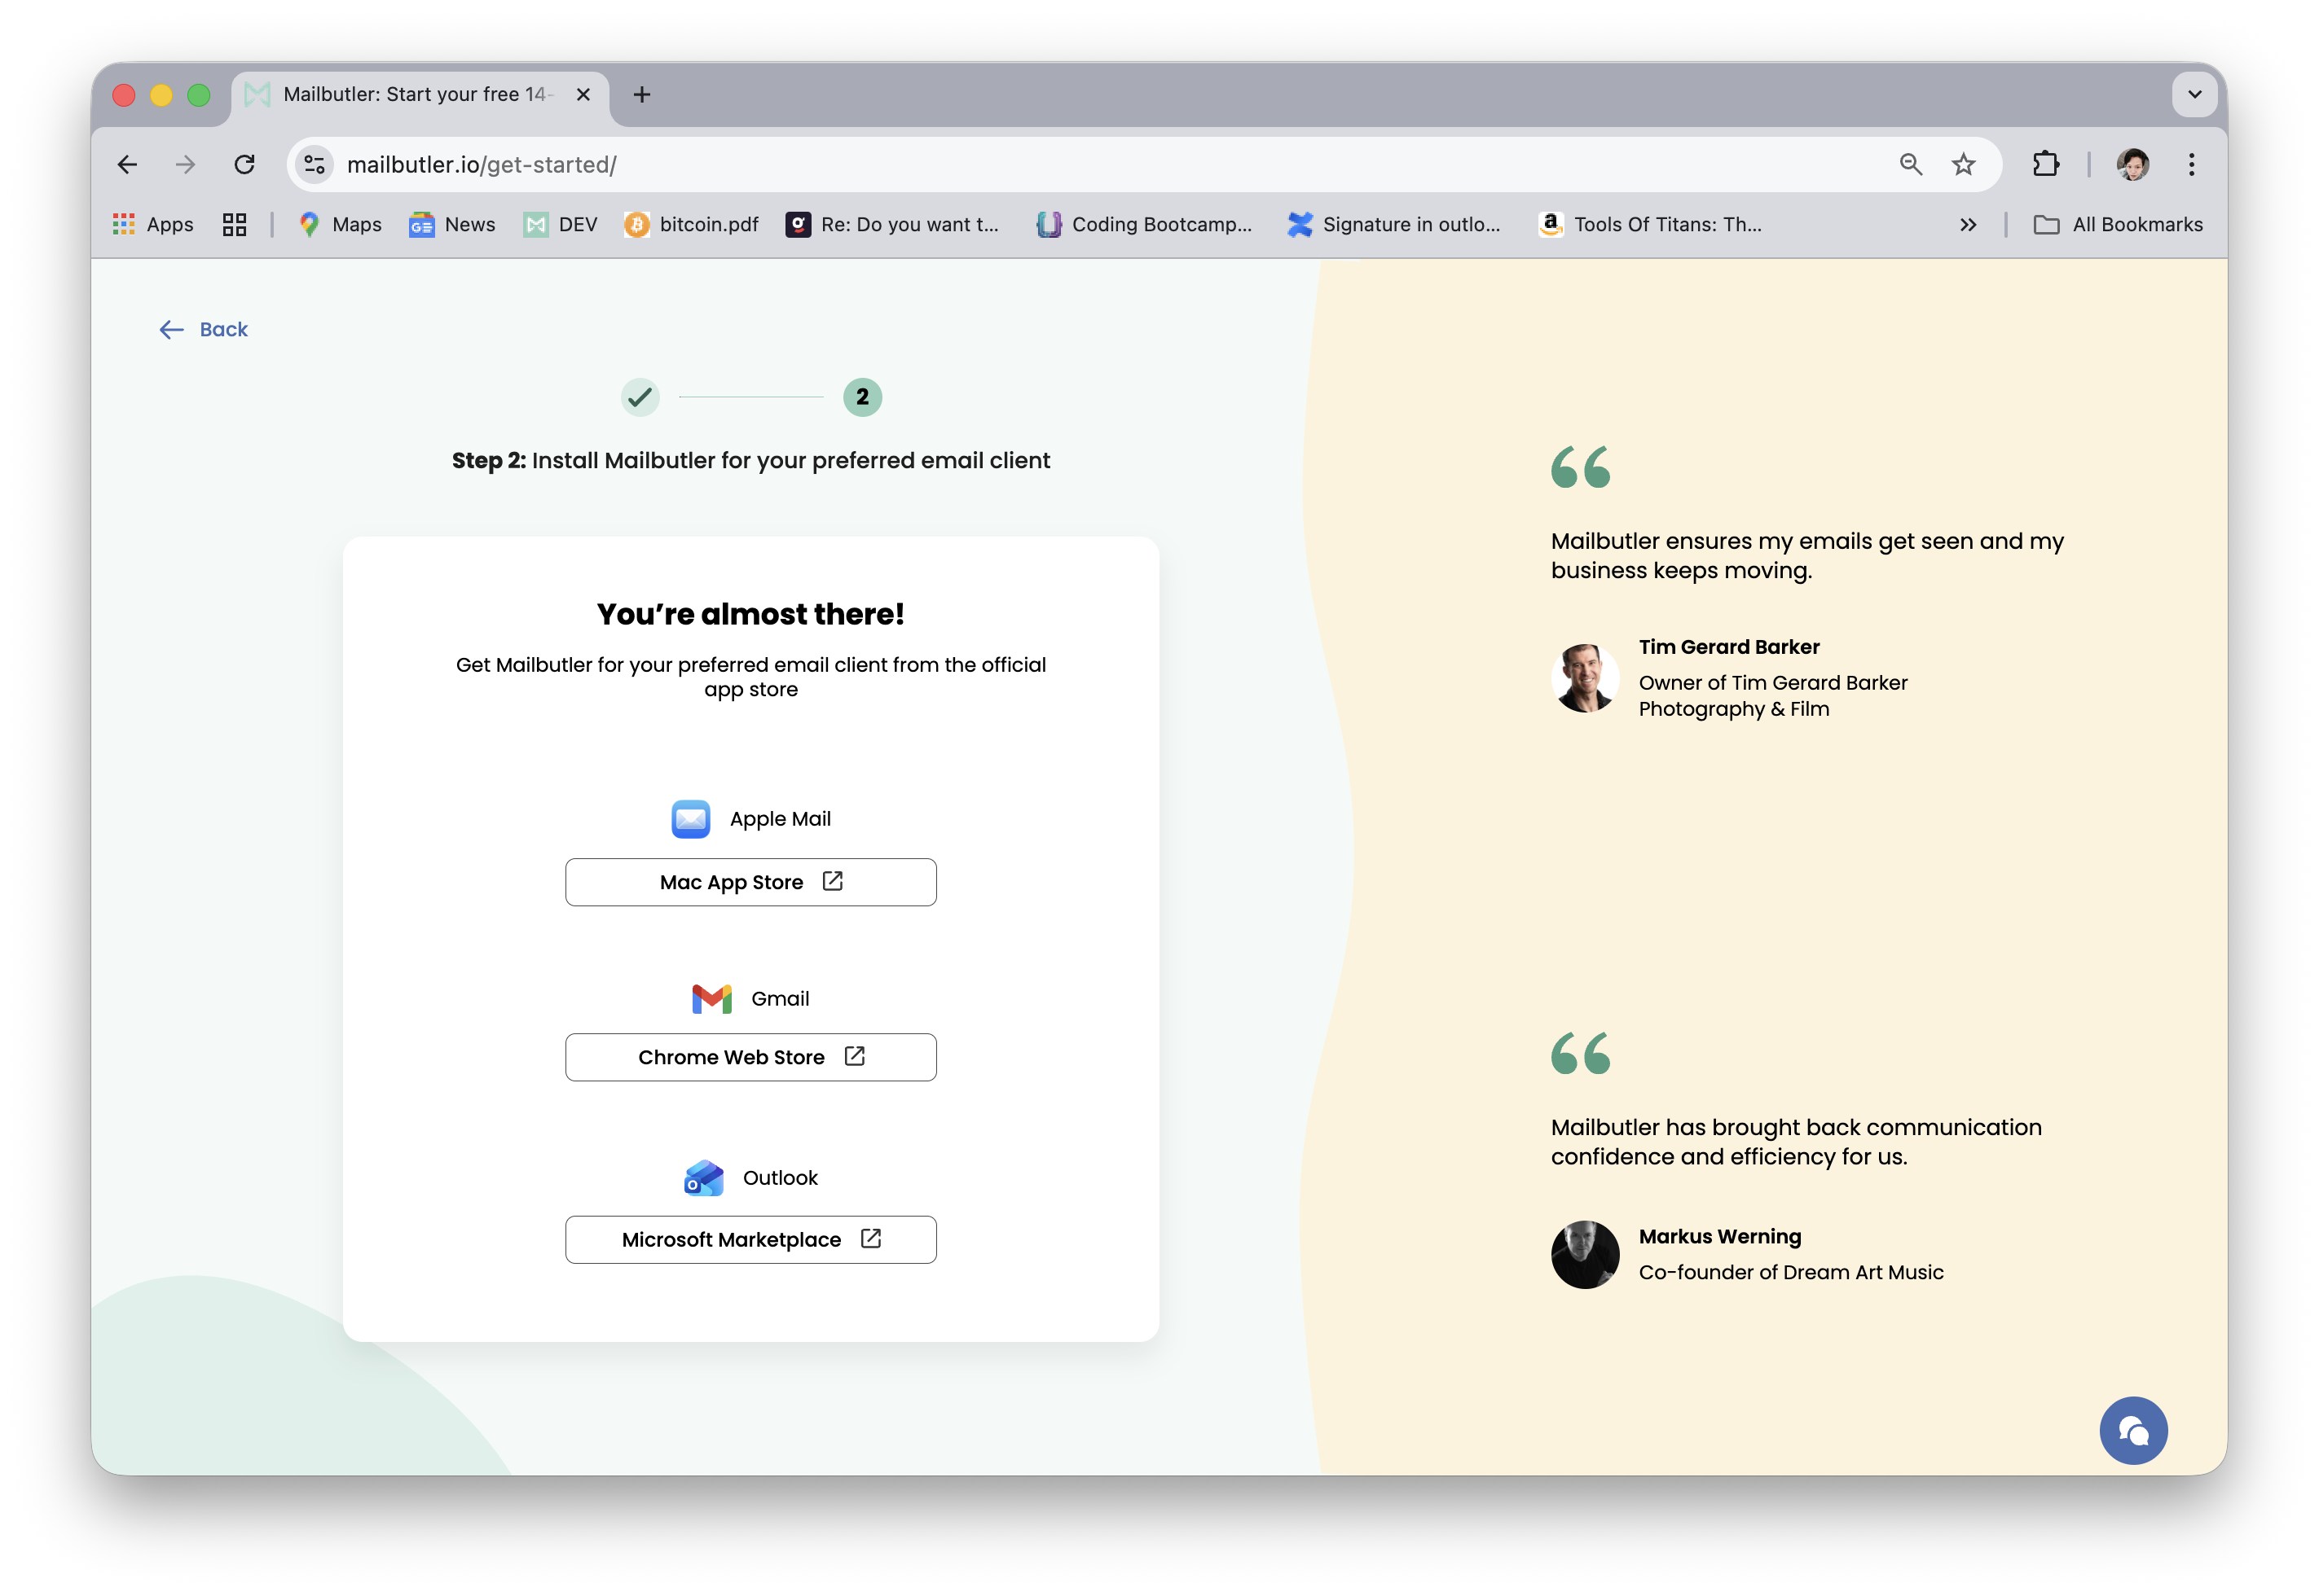Click the Outlook logo icon
Viewport: 2319px width, 1596px height.
click(x=703, y=1178)
